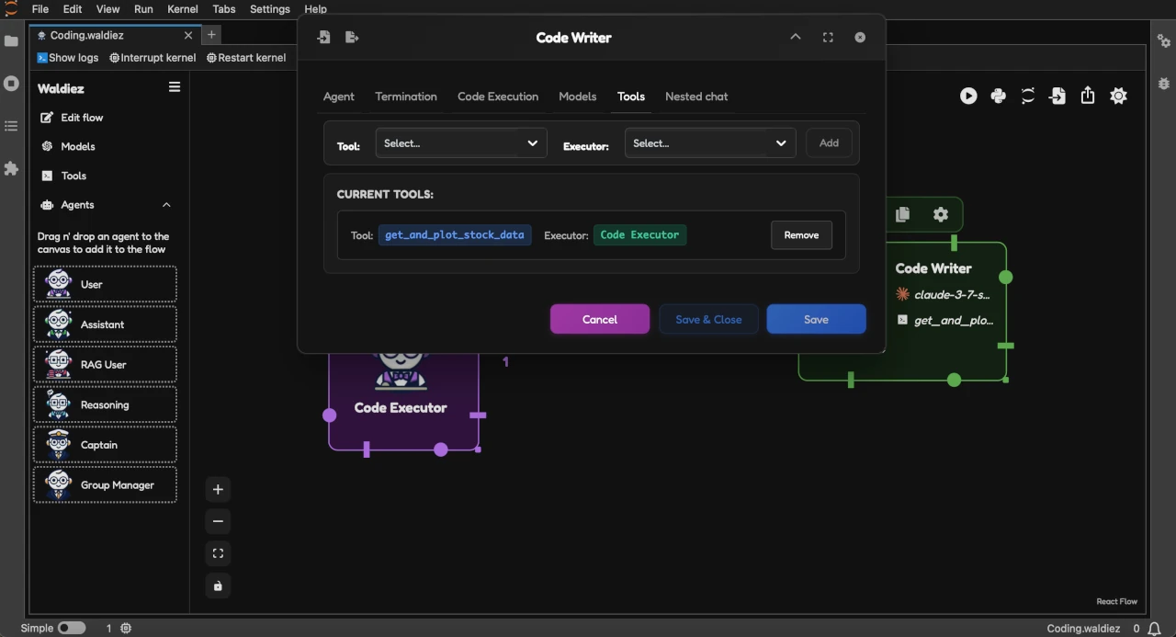Click Save & Close in Code Writer dialog
The width and height of the screenshot is (1176, 637).
tap(708, 319)
